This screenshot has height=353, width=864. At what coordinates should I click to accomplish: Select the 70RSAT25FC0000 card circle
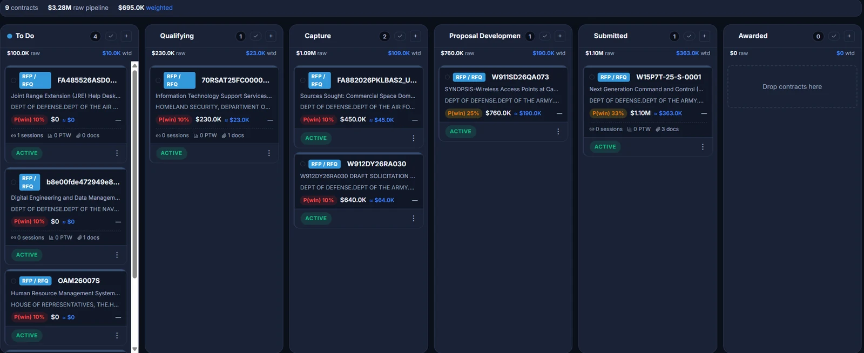pyautogui.click(x=158, y=80)
